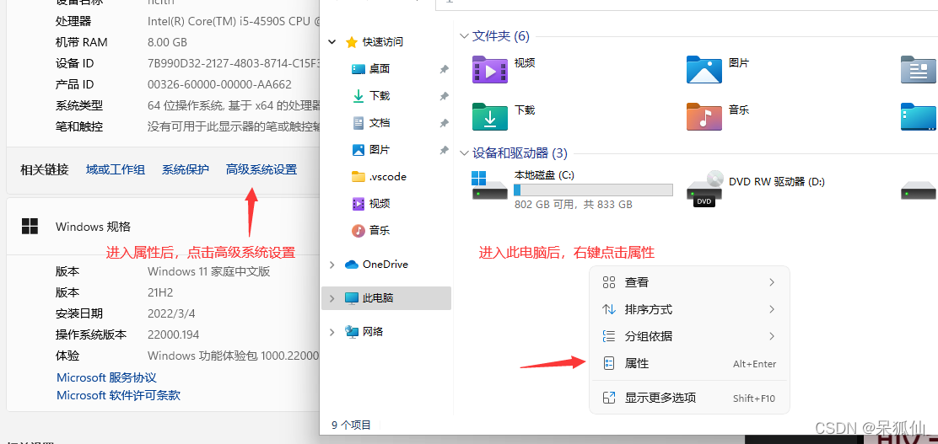The width and height of the screenshot is (938, 444).
Task: Select the 文档 label in sidebar
Action: click(380, 123)
